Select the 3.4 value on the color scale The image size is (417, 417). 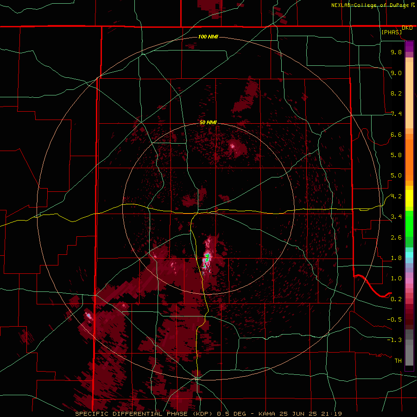(396, 217)
